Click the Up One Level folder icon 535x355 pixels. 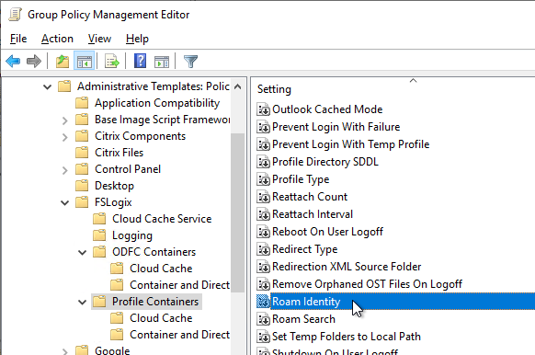tap(63, 62)
